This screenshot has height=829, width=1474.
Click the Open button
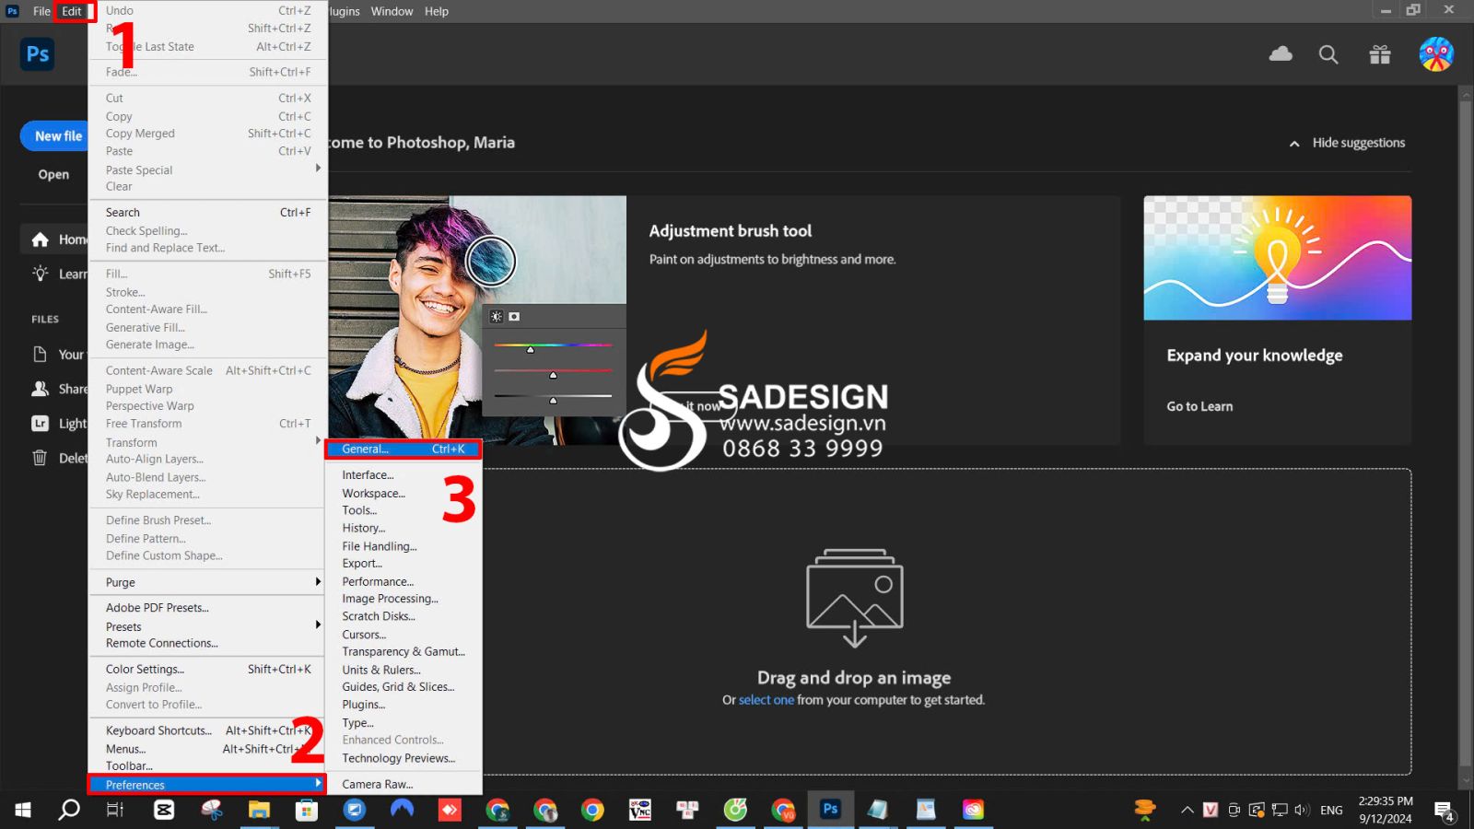53,174
